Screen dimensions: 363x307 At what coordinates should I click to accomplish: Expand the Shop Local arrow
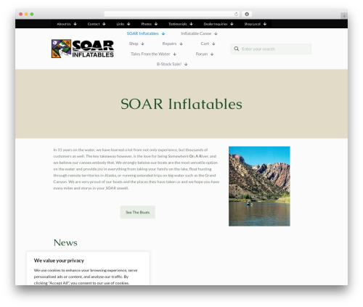[265, 24]
